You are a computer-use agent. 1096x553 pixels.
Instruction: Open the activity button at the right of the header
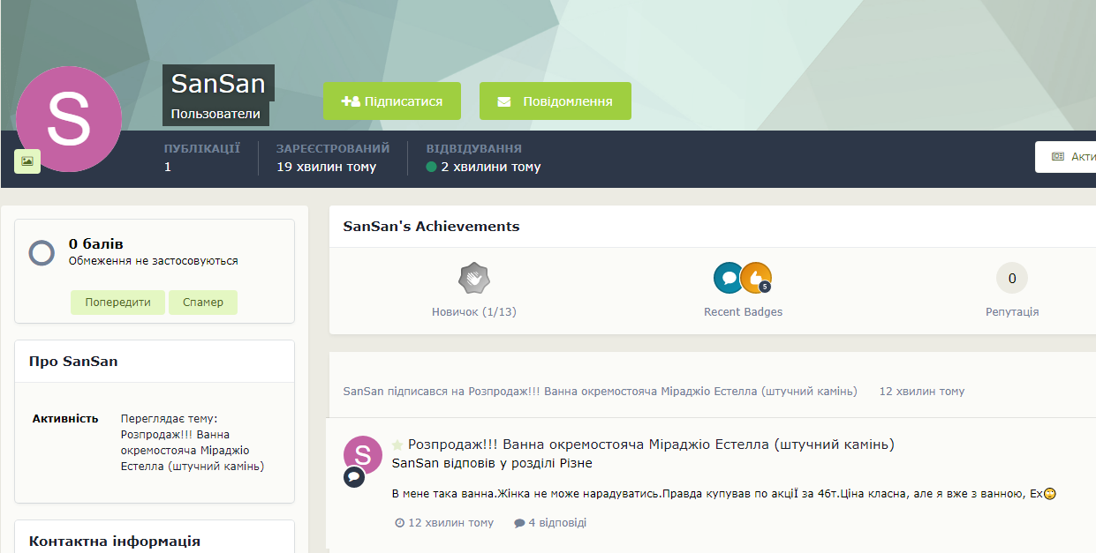click(x=1066, y=156)
